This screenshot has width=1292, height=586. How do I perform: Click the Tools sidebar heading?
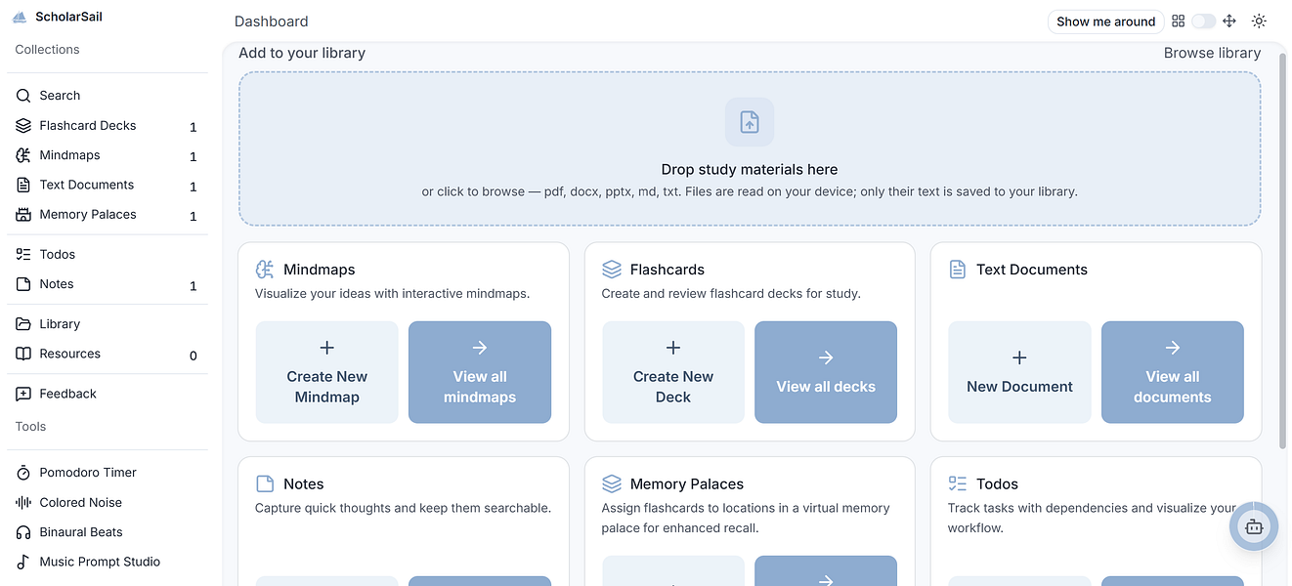point(30,427)
